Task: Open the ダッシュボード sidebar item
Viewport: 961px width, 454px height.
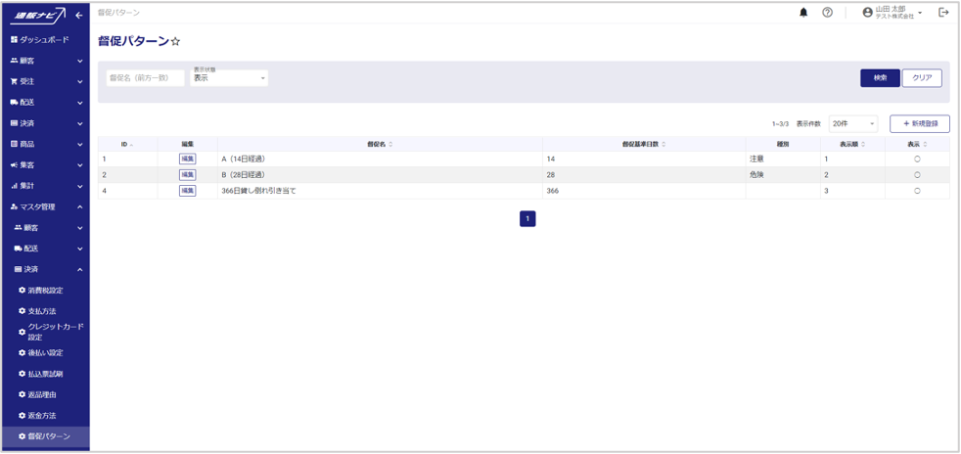Action: (44, 40)
